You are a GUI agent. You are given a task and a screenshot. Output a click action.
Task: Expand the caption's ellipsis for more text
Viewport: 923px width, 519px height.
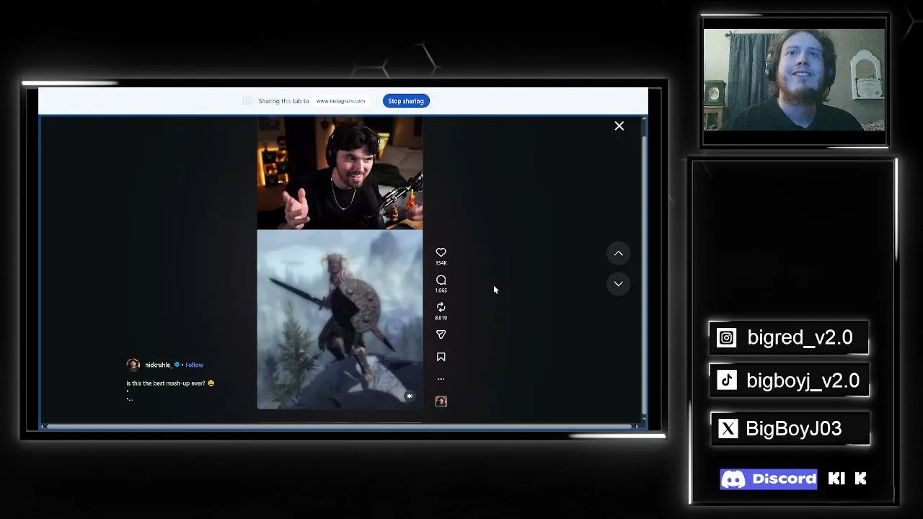click(x=130, y=399)
